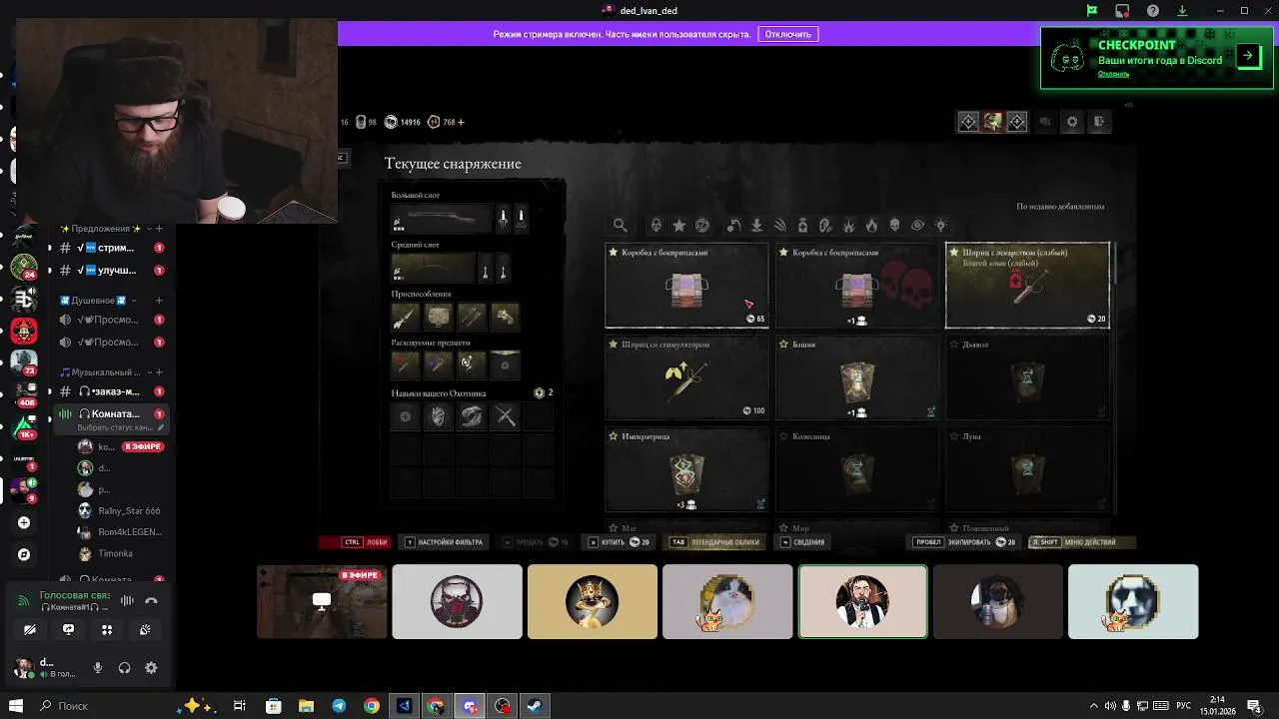Open the улучш text channel
Image resolution: width=1279 pixels, height=719 pixels.
[110, 270]
